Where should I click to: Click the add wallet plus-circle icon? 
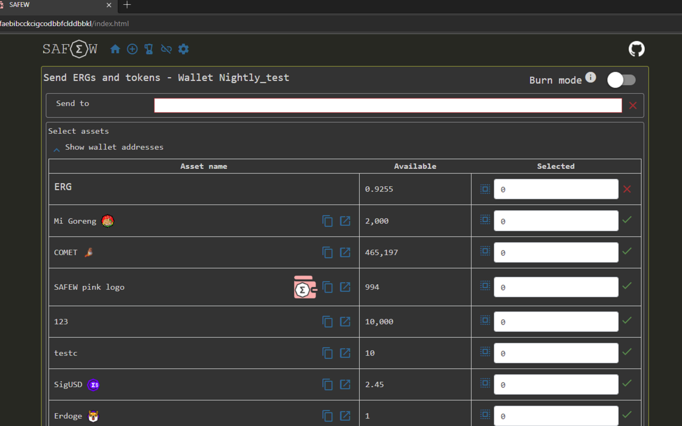point(132,50)
